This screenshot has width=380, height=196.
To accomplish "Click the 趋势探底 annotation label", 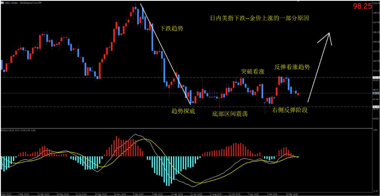I will point(183,111).
